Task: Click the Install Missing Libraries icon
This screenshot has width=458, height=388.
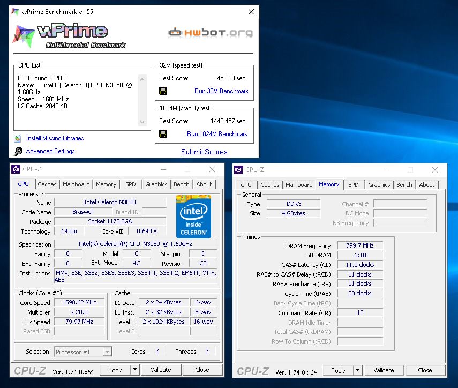Action: 18,138
